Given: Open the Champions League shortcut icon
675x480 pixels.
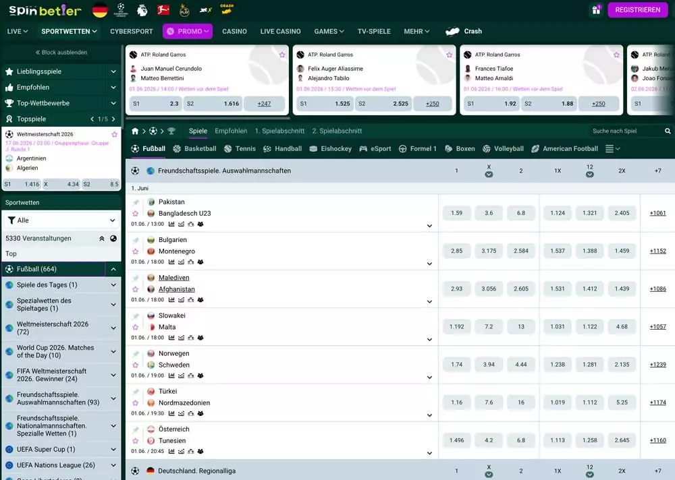Looking at the screenshot, I should [121, 9].
